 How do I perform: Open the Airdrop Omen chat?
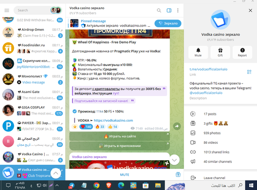pos(32,32)
